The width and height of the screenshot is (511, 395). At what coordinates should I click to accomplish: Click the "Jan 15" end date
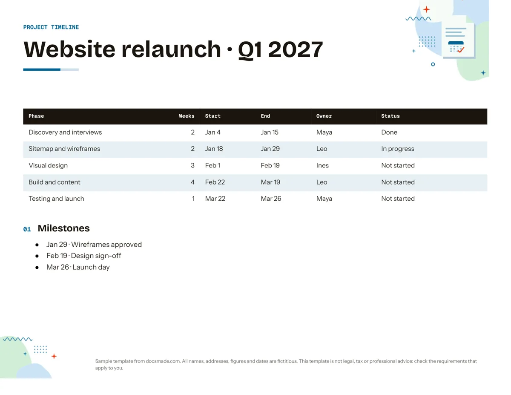pos(270,133)
